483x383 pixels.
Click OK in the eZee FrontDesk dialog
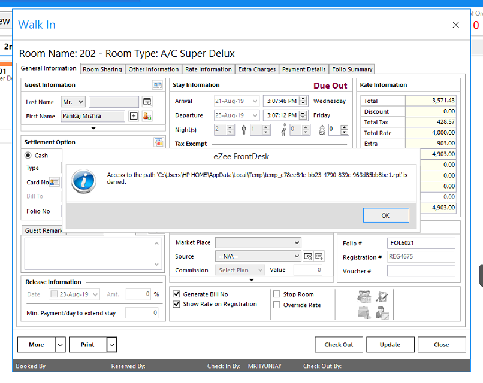(386, 215)
